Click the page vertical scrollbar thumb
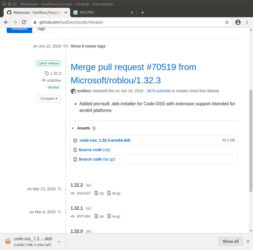 (x=251, y=141)
